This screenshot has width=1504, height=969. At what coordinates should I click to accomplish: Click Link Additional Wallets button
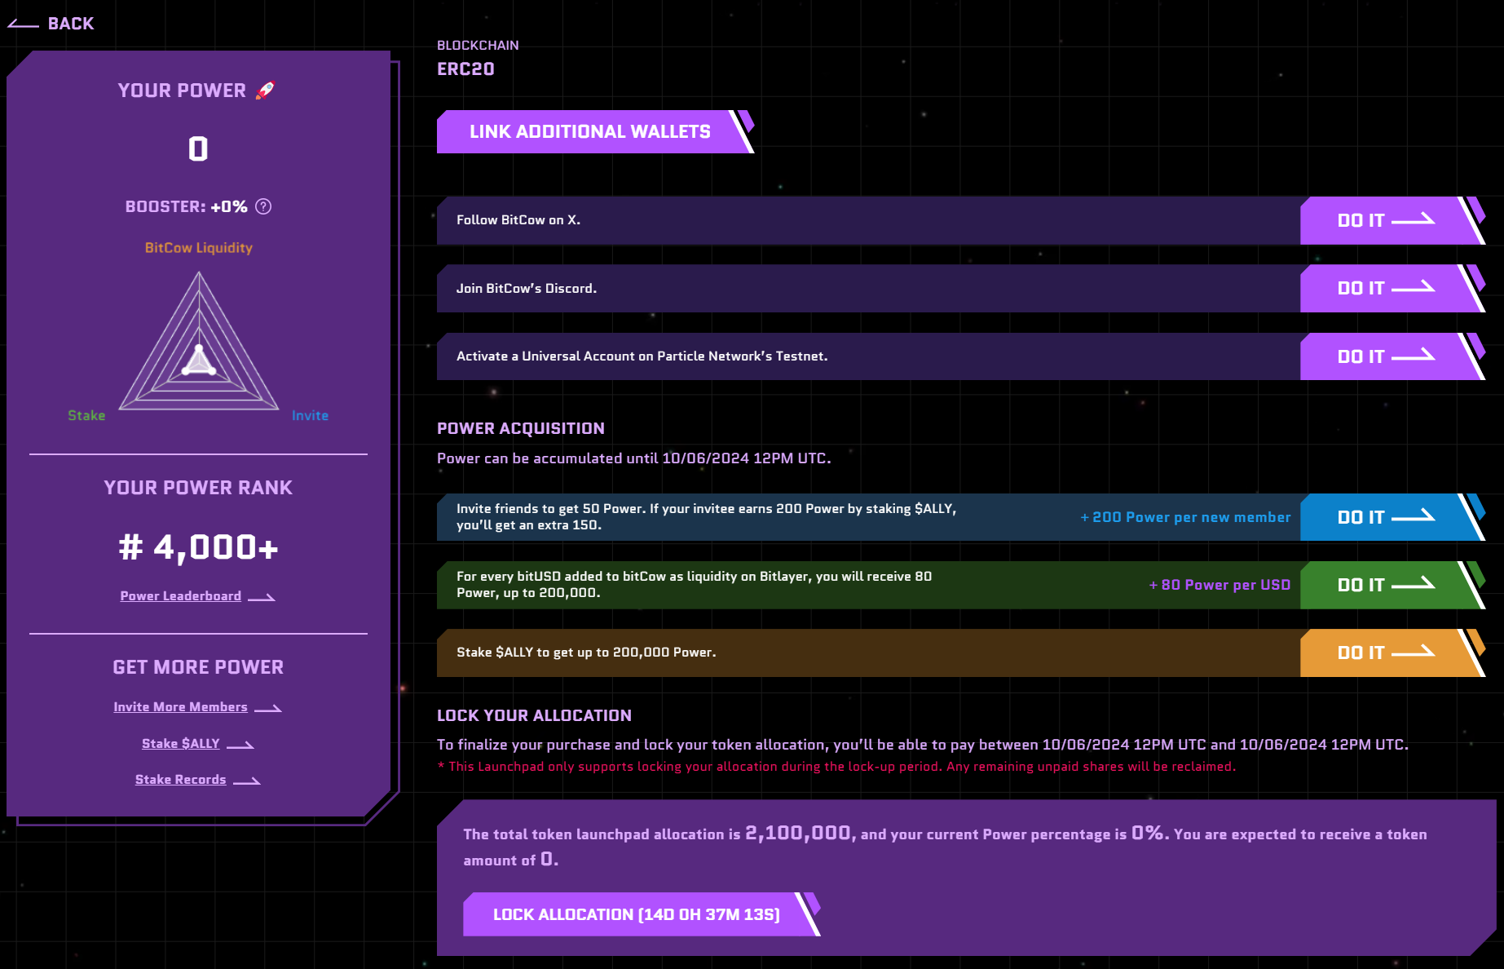pyautogui.click(x=595, y=131)
